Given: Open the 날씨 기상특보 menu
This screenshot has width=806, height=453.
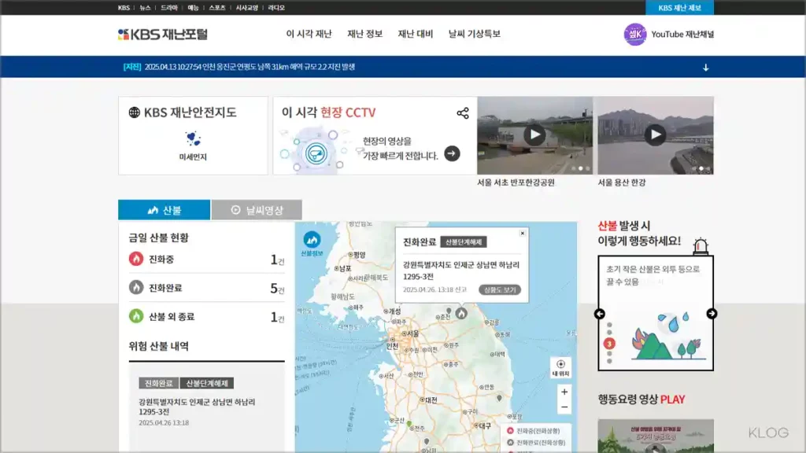Looking at the screenshot, I should [x=474, y=34].
